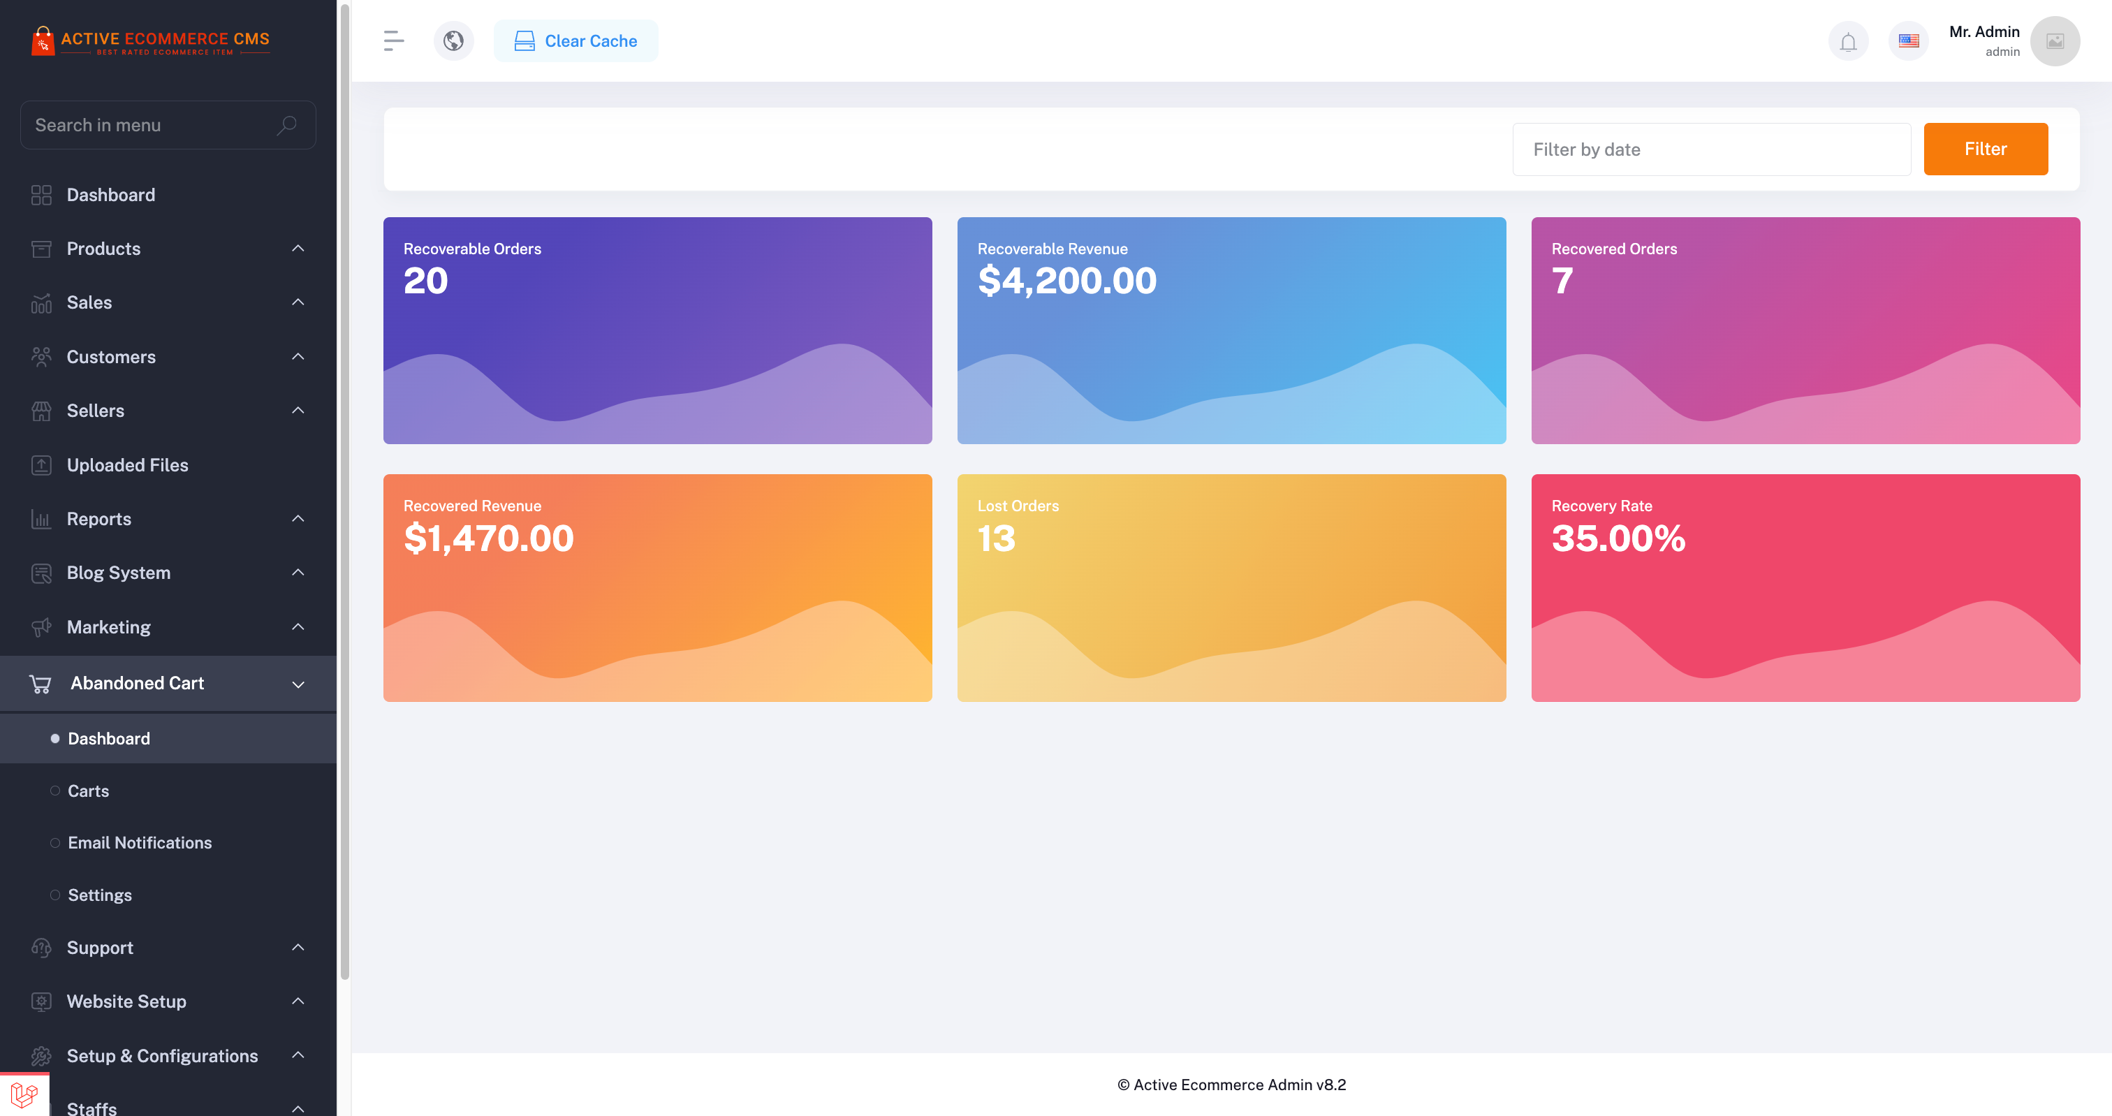
Task: Open the US flag language selector
Action: click(x=1908, y=41)
